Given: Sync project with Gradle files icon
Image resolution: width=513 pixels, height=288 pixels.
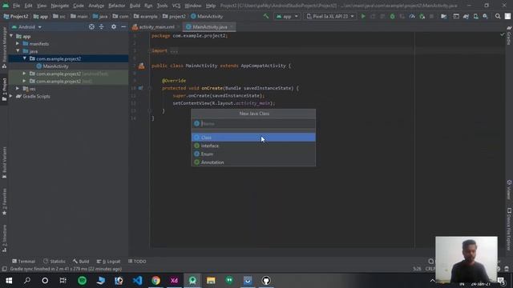Looking at the screenshot, I should coord(466,16).
